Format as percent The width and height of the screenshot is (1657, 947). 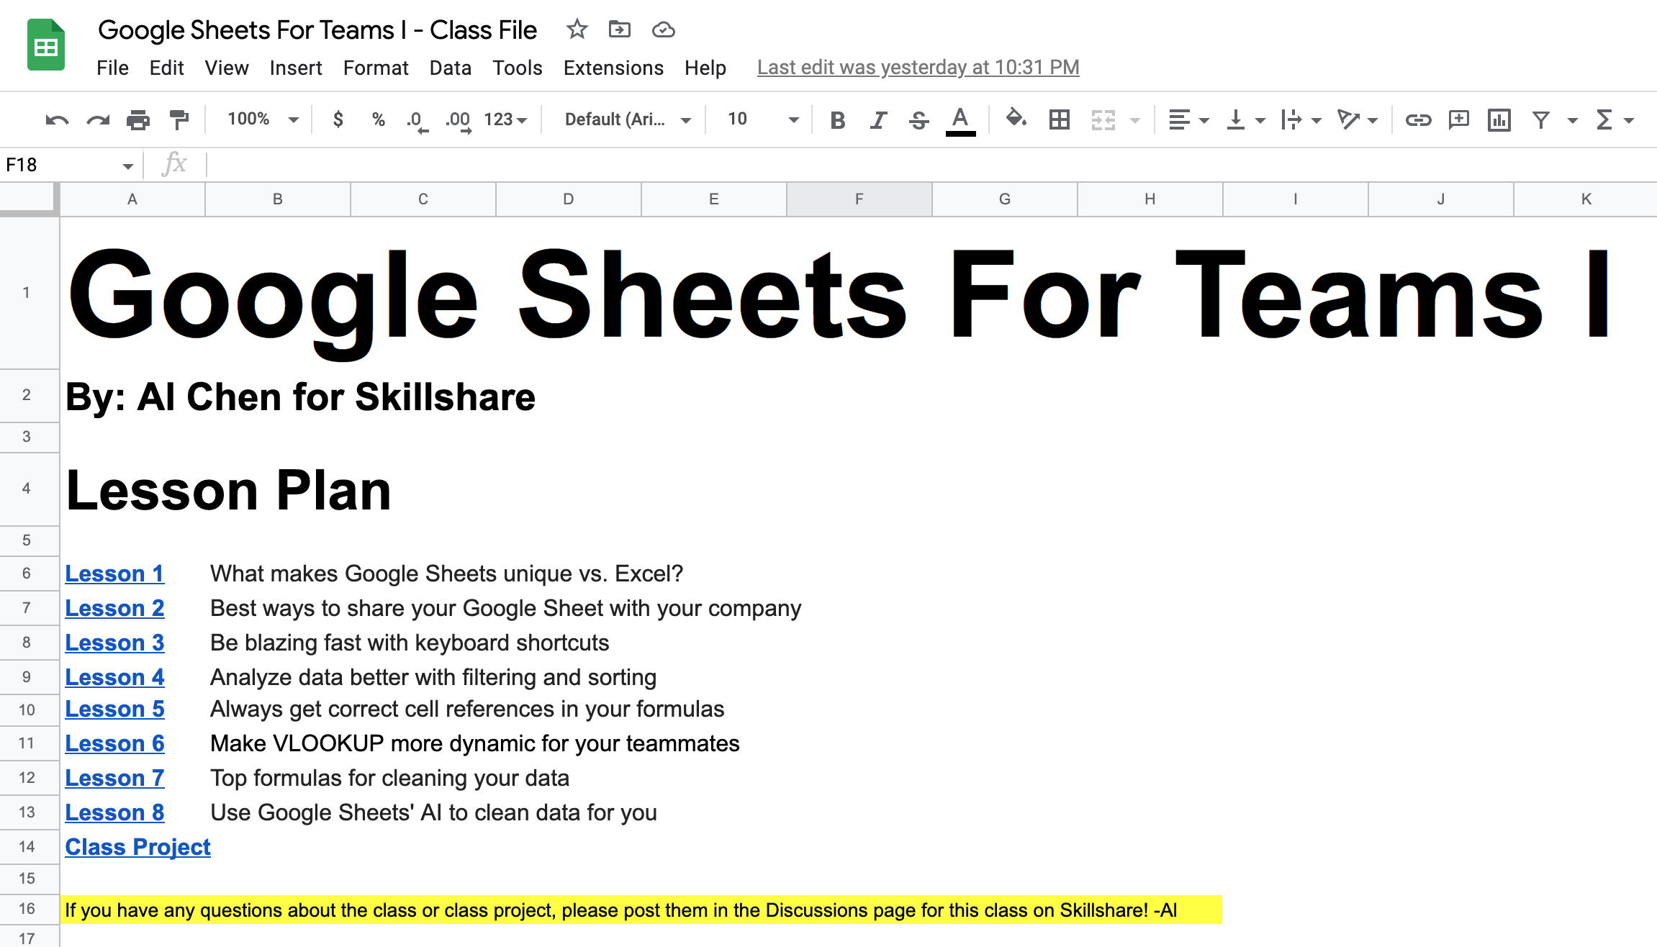(378, 119)
